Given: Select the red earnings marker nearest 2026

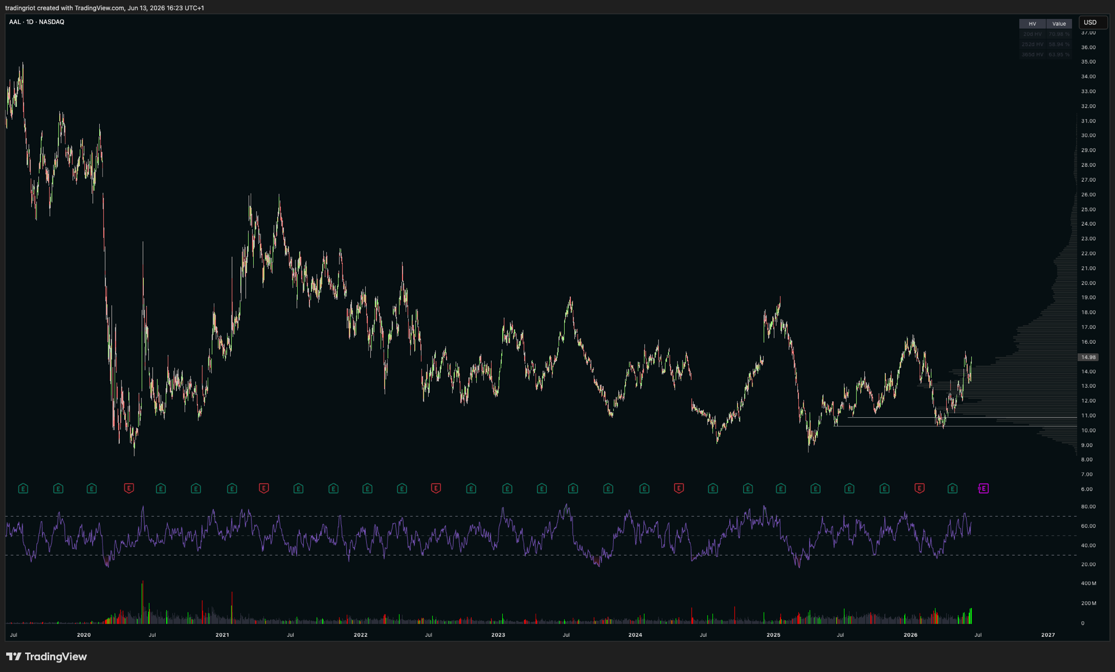Looking at the screenshot, I should click(919, 489).
